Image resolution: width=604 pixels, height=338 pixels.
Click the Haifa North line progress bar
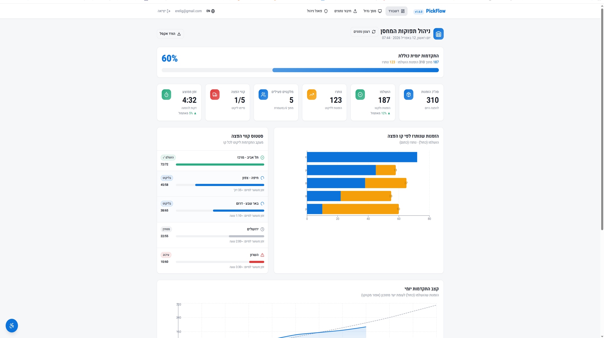[x=220, y=185]
